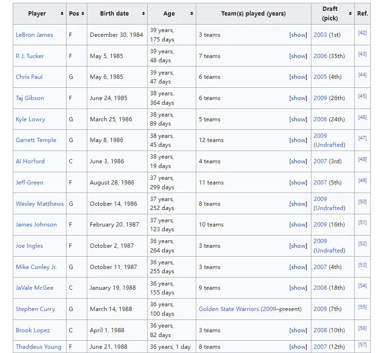Sort table by Age column arrows

click(x=192, y=14)
